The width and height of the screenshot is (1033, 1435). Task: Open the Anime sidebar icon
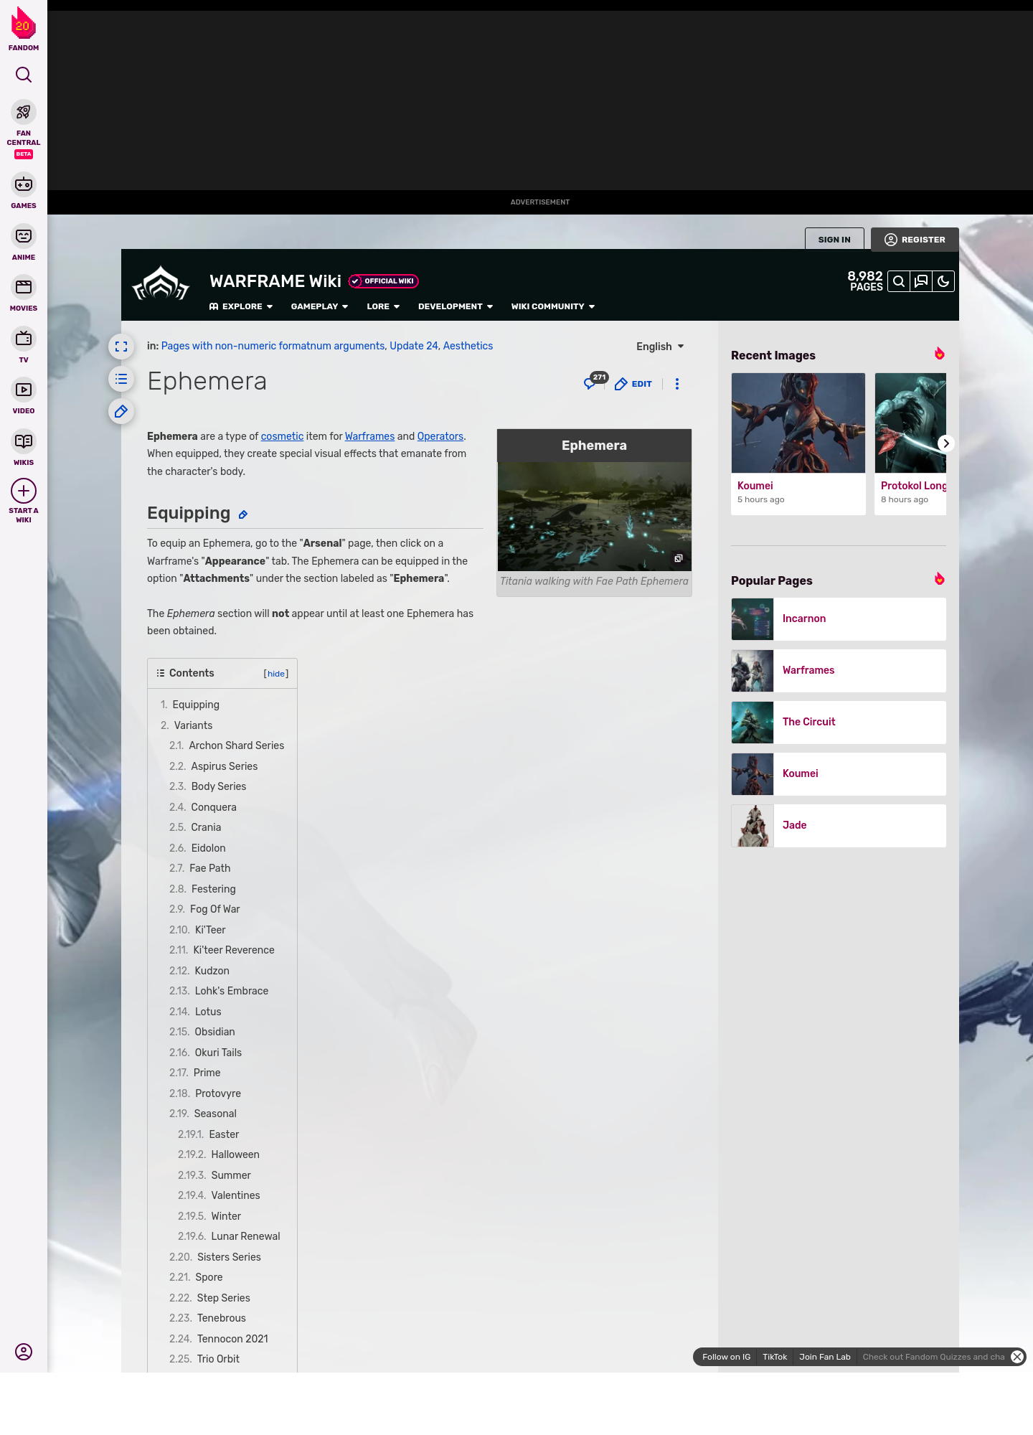[24, 236]
